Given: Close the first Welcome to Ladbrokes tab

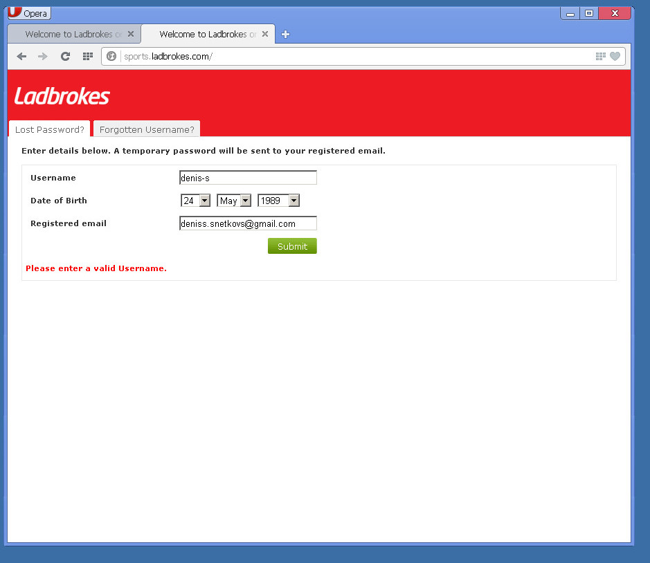Looking at the screenshot, I should (x=131, y=34).
